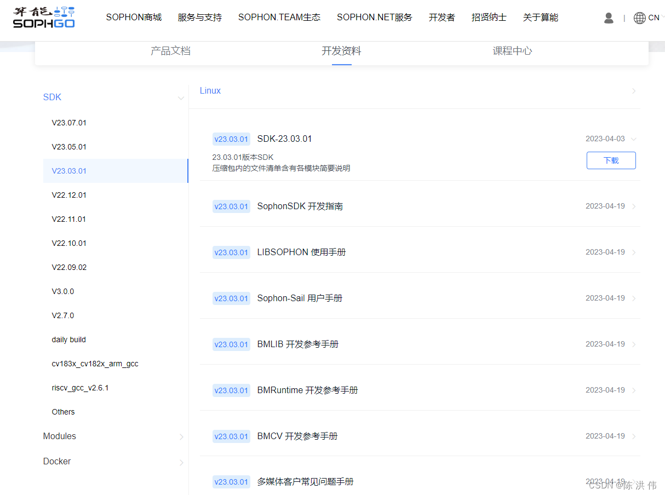Open the 开发者 menu item

tap(442, 17)
